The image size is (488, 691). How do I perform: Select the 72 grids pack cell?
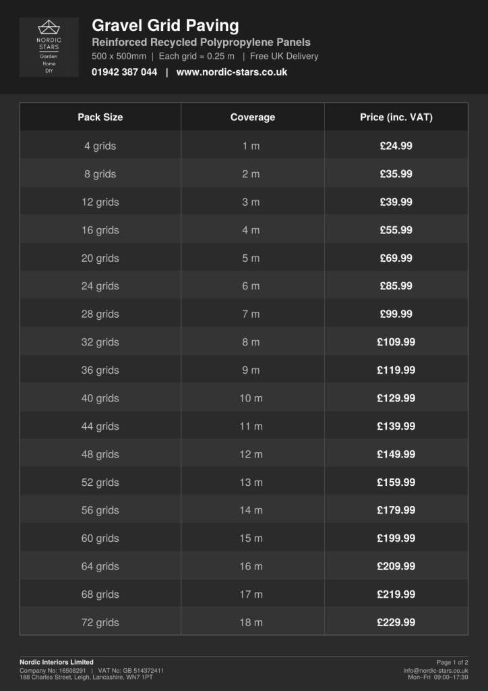click(100, 622)
